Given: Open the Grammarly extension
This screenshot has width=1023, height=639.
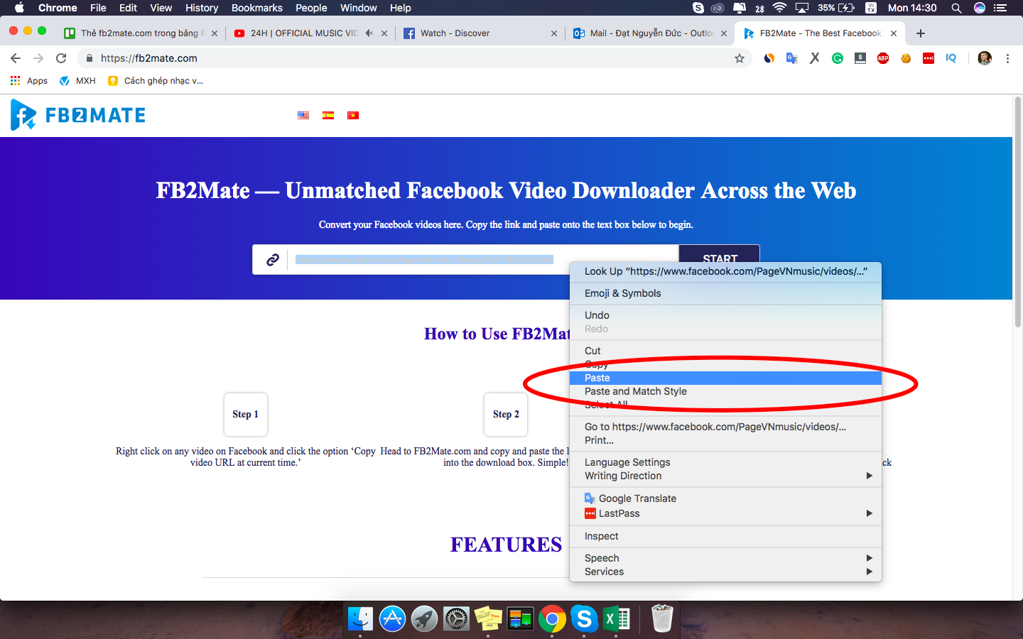Looking at the screenshot, I should tap(837, 58).
